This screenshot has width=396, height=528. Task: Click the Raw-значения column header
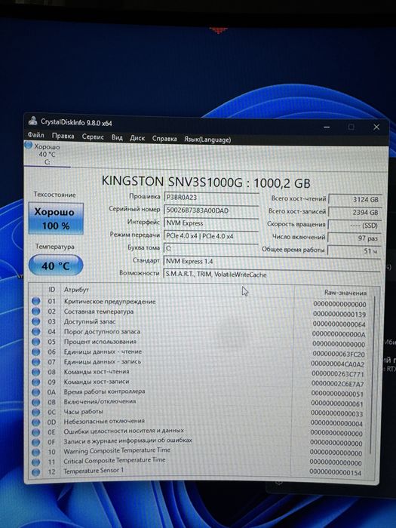click(345, 293)
